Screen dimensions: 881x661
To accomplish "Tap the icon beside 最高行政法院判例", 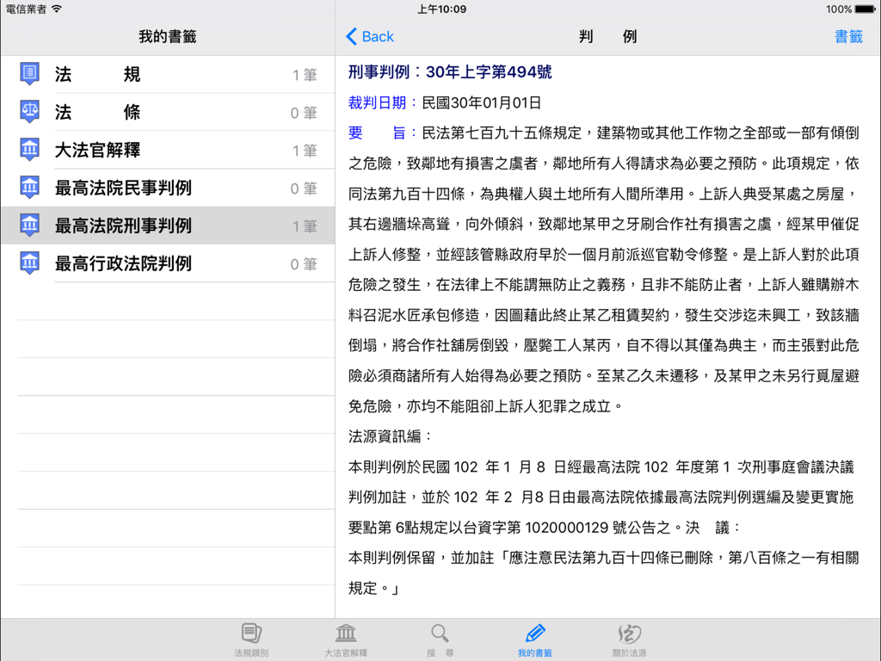I will coord(29,263).
